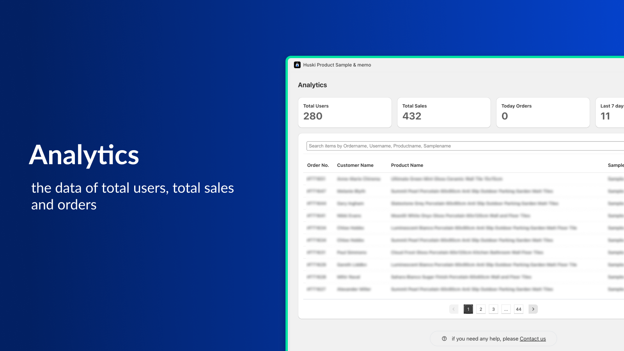Screen dimensions: 624x351
Task: Click the Last 7 days card
Action: coord(610,112)
